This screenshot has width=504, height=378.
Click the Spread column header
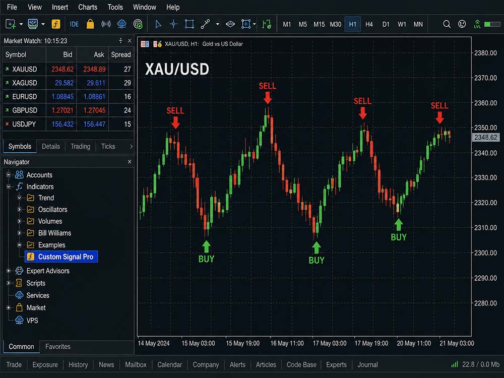pos(121,54)
